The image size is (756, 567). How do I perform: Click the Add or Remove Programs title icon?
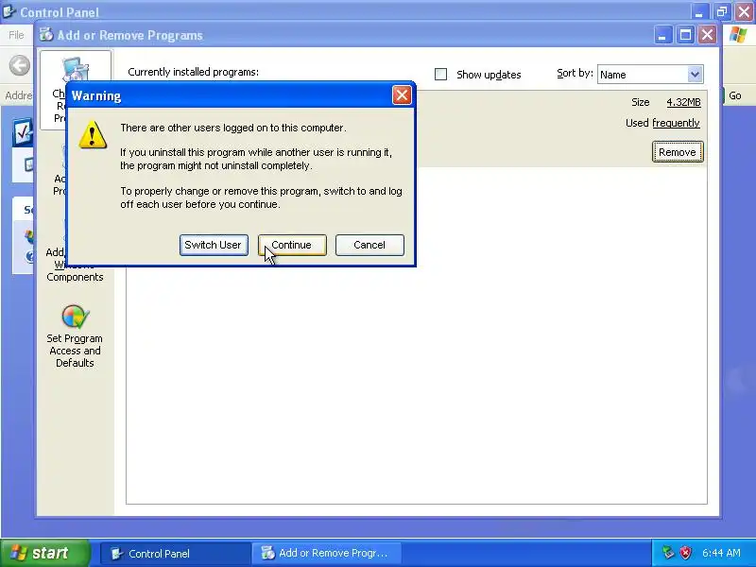coord(46,35)
